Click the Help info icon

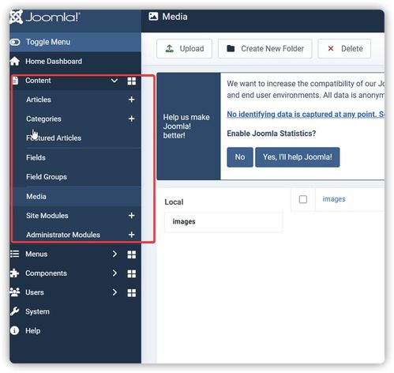pos(14,330)
